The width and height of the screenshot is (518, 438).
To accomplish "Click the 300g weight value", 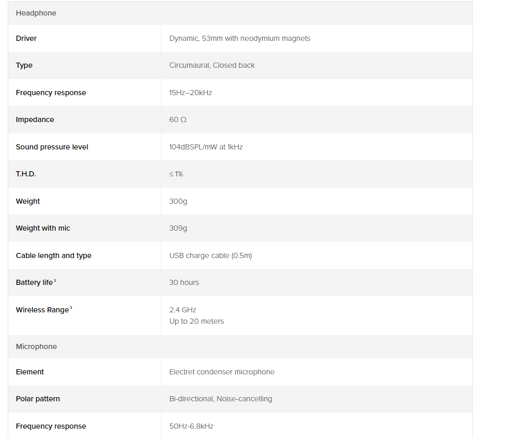I will [178, 201].
